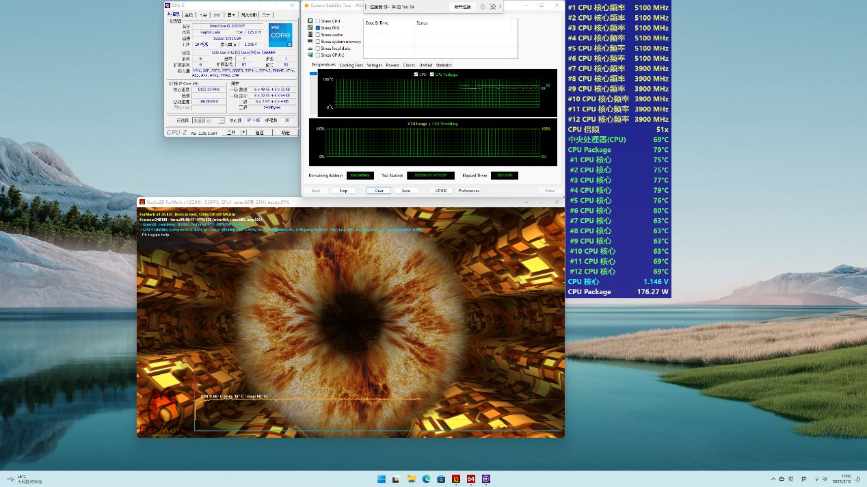Image resolution: width=867 pixels, height=487 pixels.
Task: Open the CPU-Z icon on the taskbar
Action: coord(486,479)
